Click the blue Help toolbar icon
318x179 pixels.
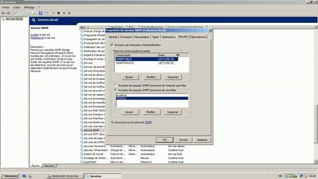point(41,13)
